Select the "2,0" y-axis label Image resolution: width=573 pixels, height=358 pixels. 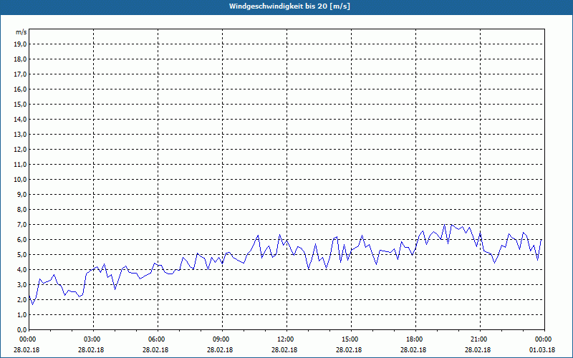21,299
